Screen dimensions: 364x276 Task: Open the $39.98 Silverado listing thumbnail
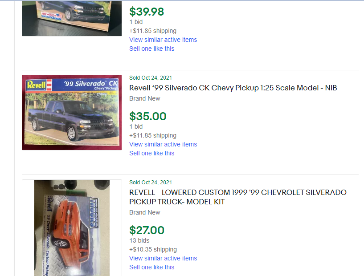[72, 18]
